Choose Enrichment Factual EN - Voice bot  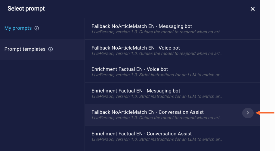[172, 72]
